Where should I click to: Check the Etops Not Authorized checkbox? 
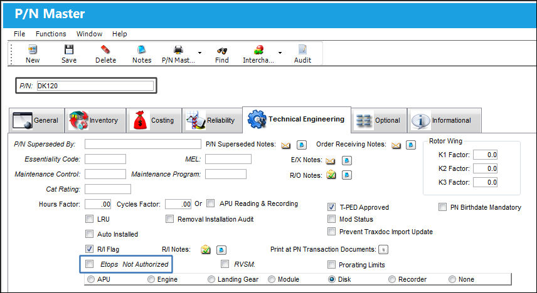point(89,264)
